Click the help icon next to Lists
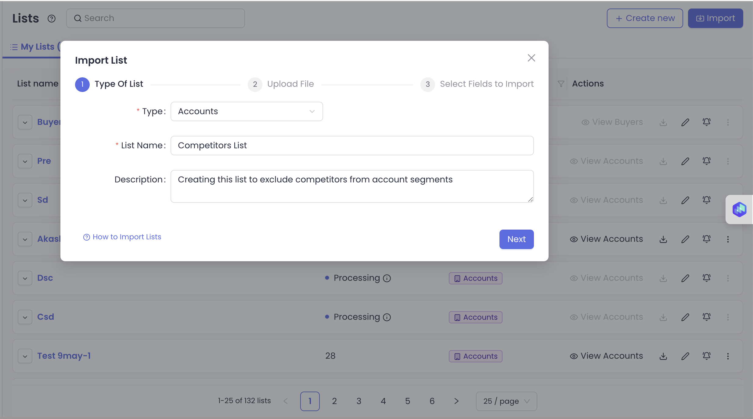This screenshot has width=753, height=419. pyautogui.click(x=52, y=19)
